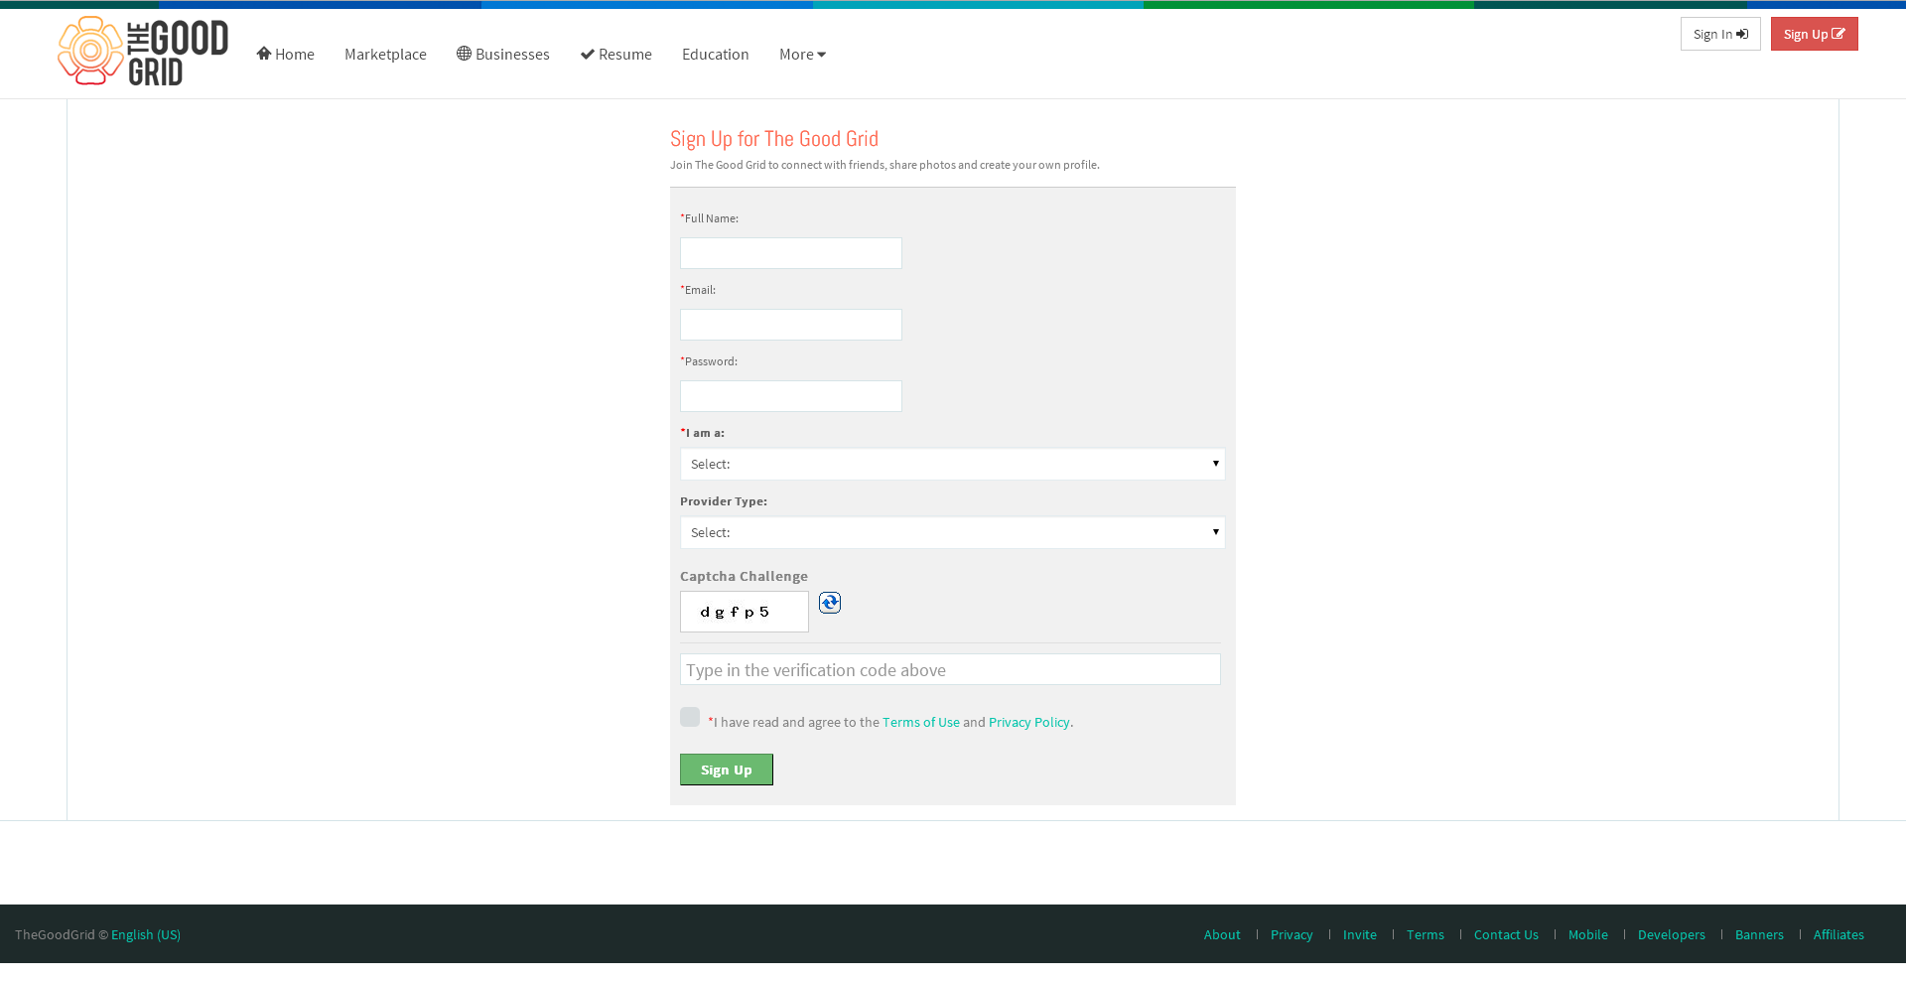
Task: Open Resume via checkmark icon
Action: coord(615,54)
